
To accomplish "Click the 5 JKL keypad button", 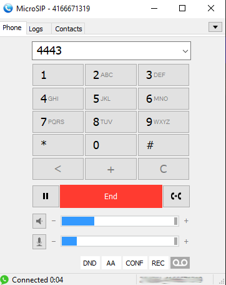I will tap(111, 98).
